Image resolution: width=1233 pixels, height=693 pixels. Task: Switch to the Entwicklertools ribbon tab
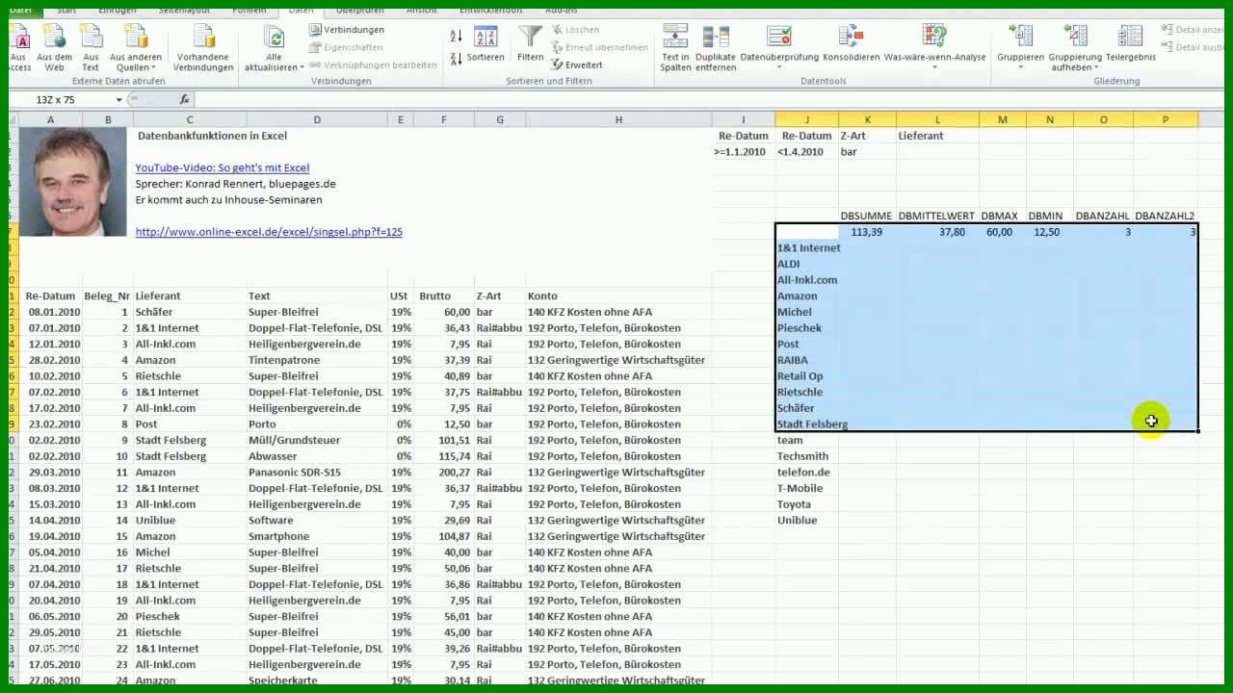point(491,10)
